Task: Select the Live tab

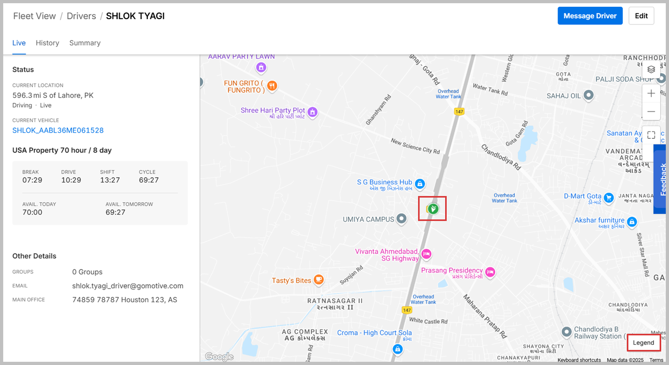Action: [x=19, y=43]
